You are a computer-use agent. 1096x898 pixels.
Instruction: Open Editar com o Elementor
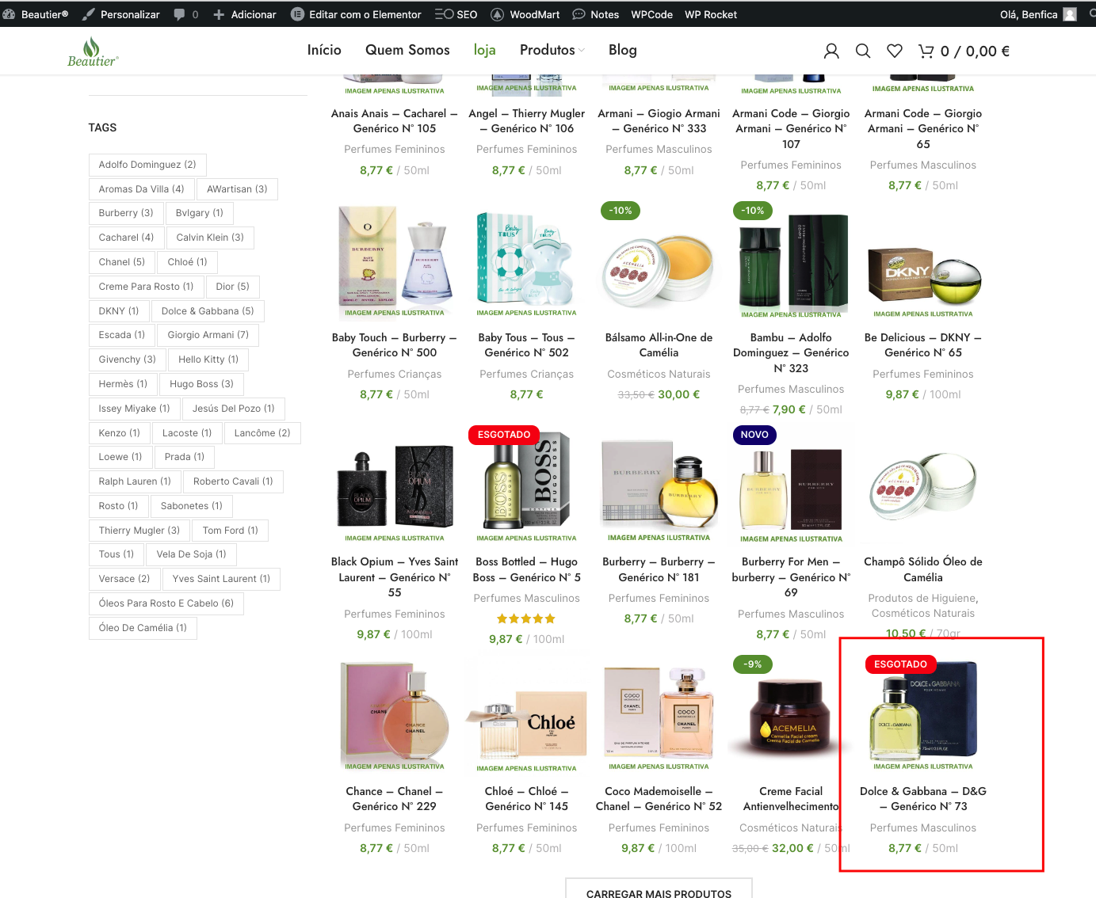click(356, 14)
